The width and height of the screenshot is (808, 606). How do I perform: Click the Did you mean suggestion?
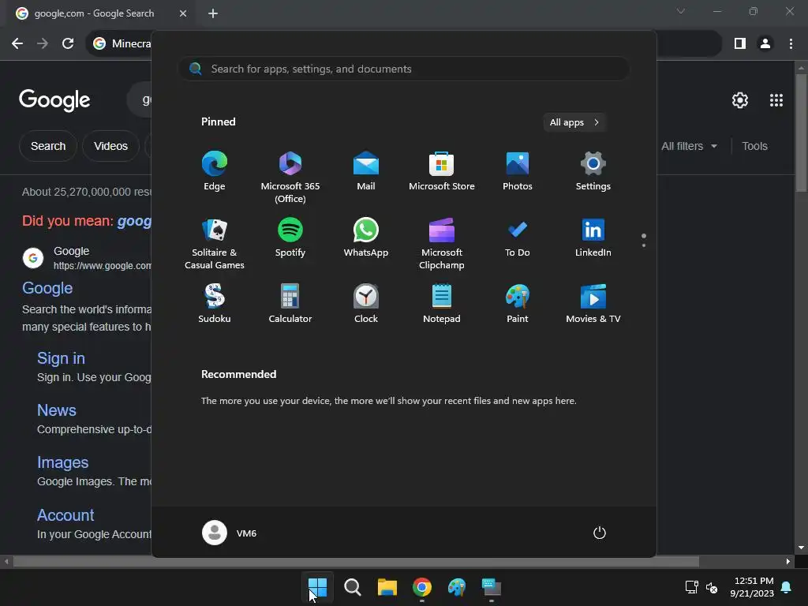pyautogui.click(x=134, y=221)
